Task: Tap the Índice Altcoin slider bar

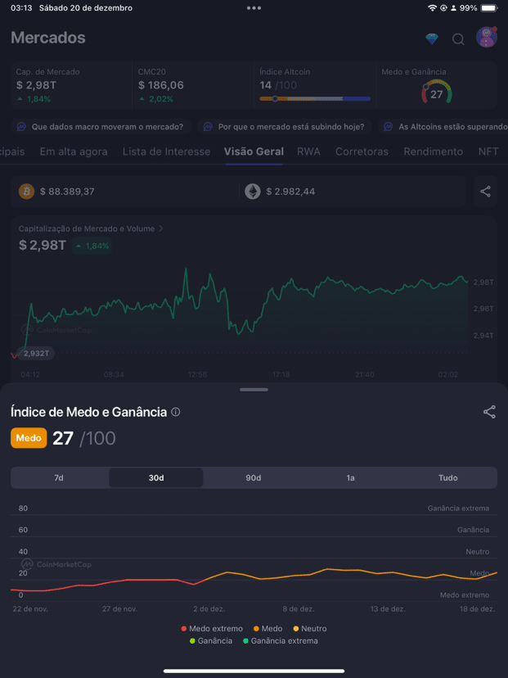Action: tap(314, 98)
